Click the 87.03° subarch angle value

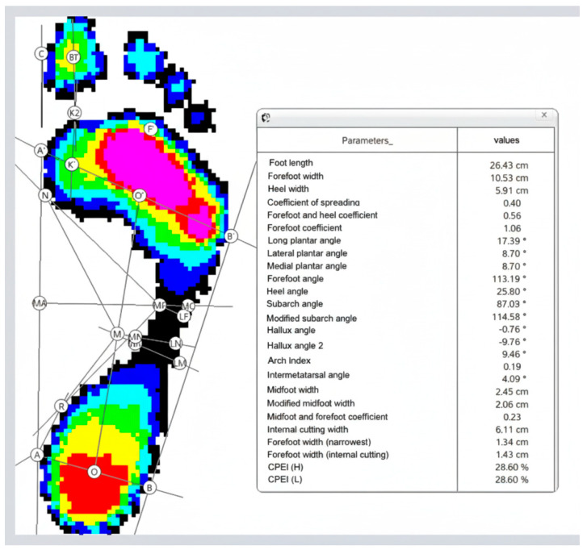pos(511,303)
